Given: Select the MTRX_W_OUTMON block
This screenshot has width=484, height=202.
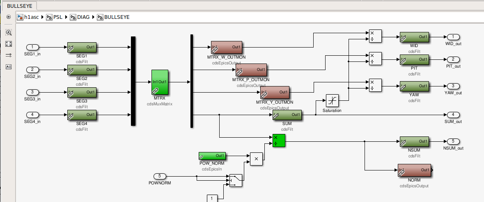Looking at the screenshot, I should (227, 48).
